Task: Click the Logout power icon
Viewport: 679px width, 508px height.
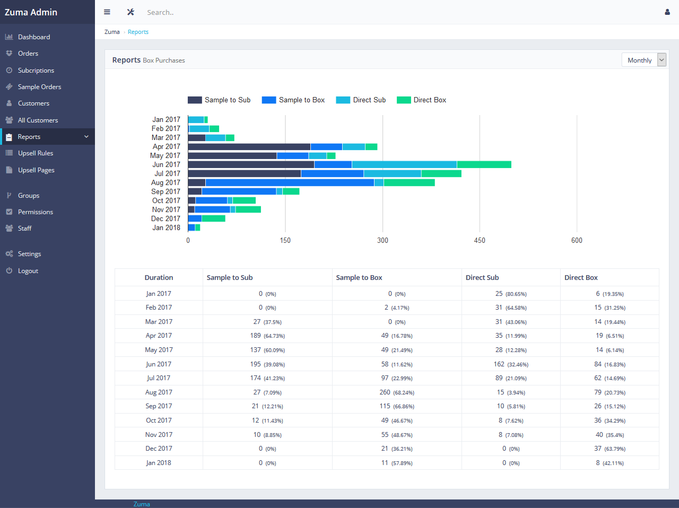Action: pyautogui.click(x=9, y=271)
